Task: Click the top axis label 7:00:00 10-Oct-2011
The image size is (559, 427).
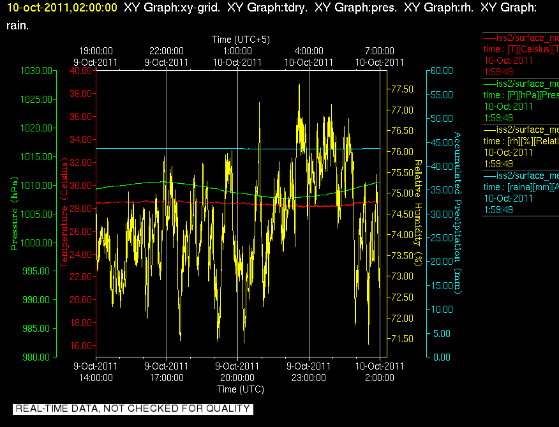Action: point(380,57)
